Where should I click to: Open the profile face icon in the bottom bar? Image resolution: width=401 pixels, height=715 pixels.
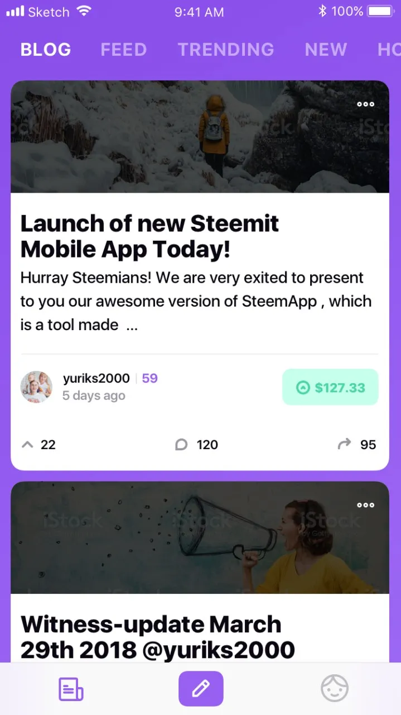335,688
